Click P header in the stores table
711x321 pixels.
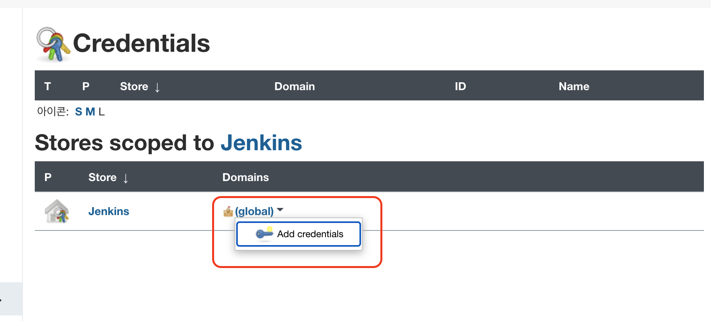coord(48,177)
